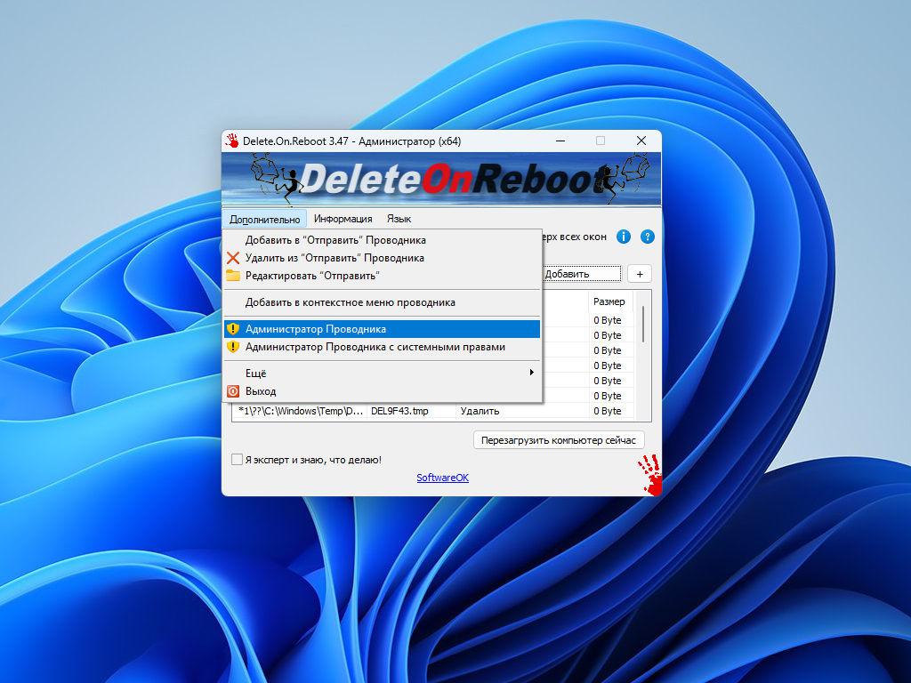
Task: Click the red power icon beside Выход
Action: pos(233,391)
